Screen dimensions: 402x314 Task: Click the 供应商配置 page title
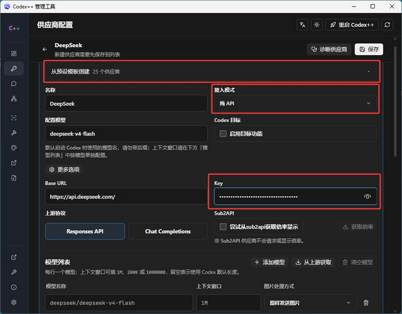(x=55, y=25)
